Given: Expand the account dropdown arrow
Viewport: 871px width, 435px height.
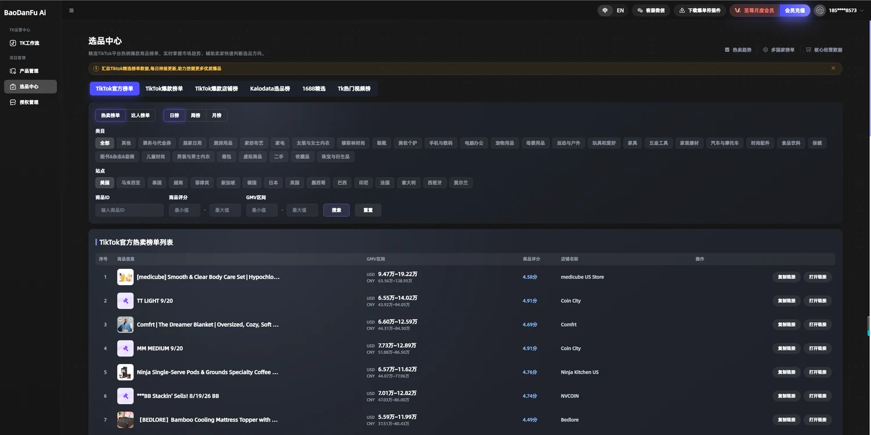Looking at the screenshot, I should pyautogui.click(x=862, y=10).
